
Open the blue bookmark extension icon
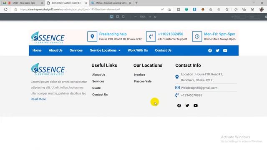click(194, 10)
